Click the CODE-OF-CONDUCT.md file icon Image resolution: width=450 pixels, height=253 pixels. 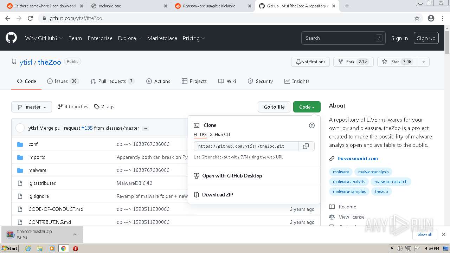pyautogui.click(x=20, y=209)
